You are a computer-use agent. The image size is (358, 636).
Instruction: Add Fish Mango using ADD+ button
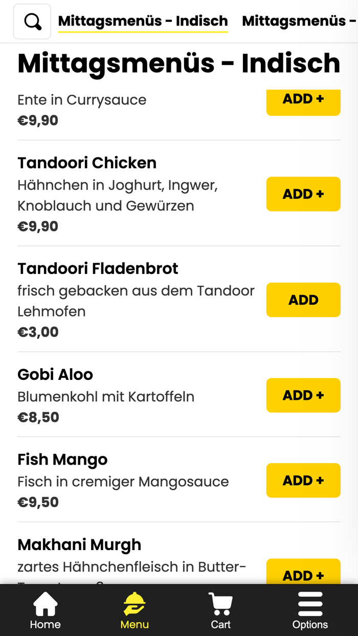point(303,480)
